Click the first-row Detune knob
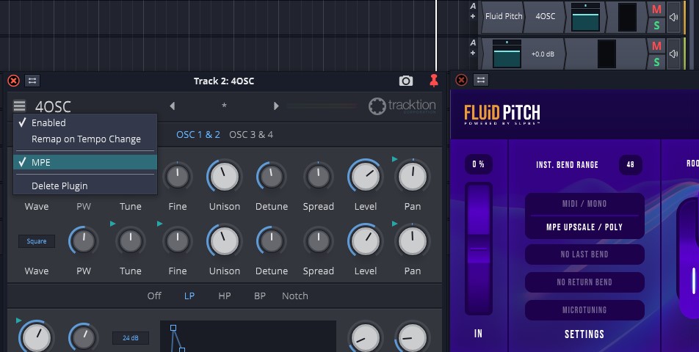699x352 pixels. pos(271,176)
